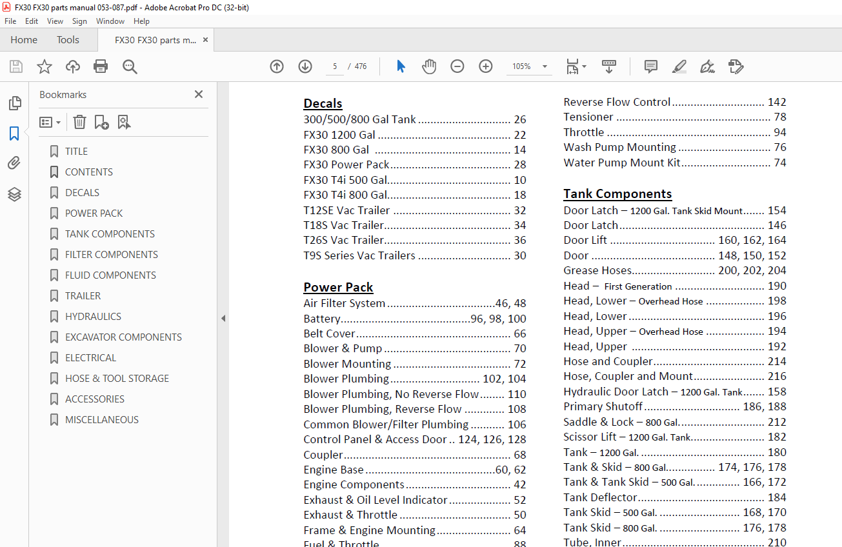The width and height of the screenshot is (842, 547).
Task: Open the File menu
Action: (10, 21)
